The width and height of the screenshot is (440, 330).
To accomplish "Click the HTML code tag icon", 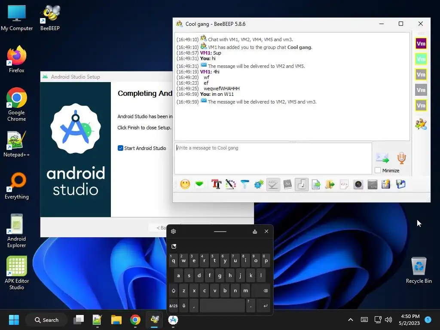I will [x=344, y=184].
